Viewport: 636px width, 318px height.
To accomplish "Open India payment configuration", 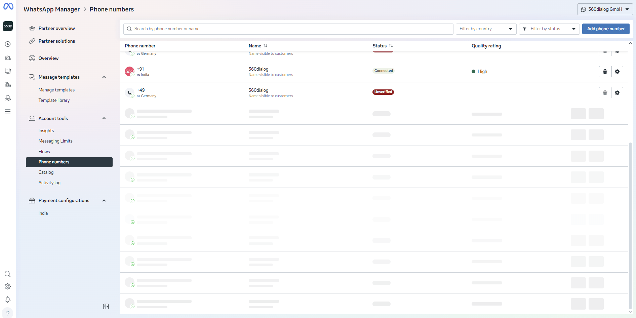I will [43, 213].
